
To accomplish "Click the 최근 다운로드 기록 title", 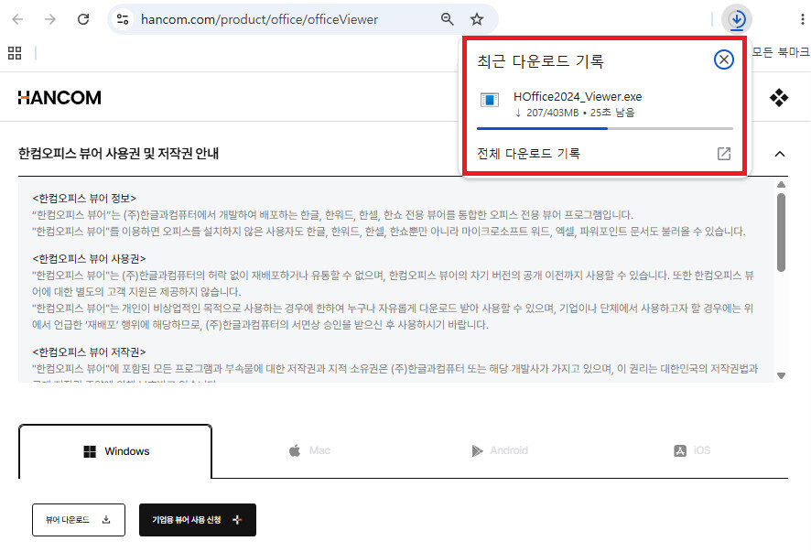I will 540,61.
